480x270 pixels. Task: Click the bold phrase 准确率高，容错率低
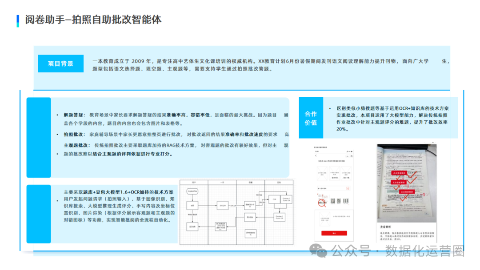point(188,115)
